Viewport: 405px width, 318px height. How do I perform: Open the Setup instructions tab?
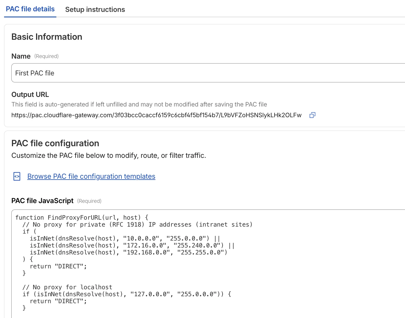[95, 10]
